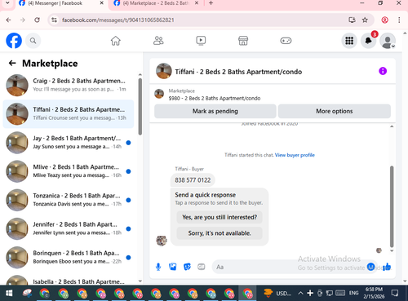Viewport: 408px width, 301px height.
Task: Open Jay Suno's 2 Beds 1 Bath conversation
Action: 69,143
